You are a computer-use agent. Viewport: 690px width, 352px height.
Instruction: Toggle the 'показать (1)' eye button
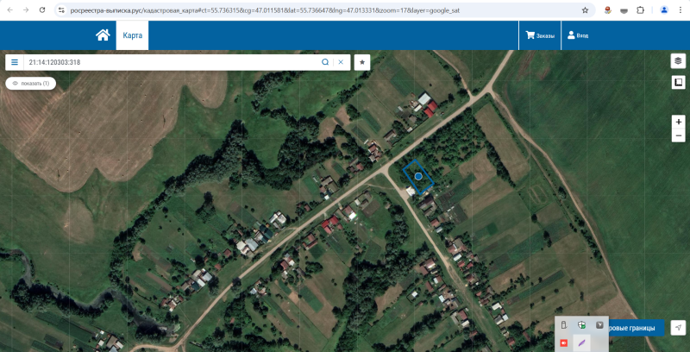point(31,83)
